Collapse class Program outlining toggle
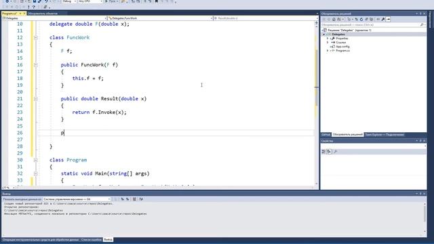The width and height of the screenshot is (434, 244). 35,160
